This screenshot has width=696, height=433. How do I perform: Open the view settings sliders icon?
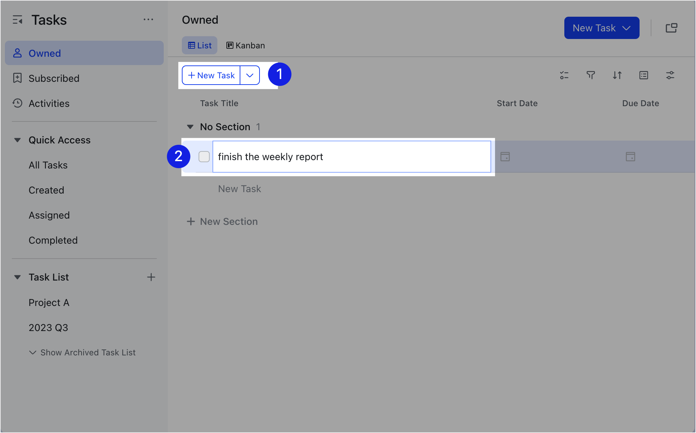(670, 75)
